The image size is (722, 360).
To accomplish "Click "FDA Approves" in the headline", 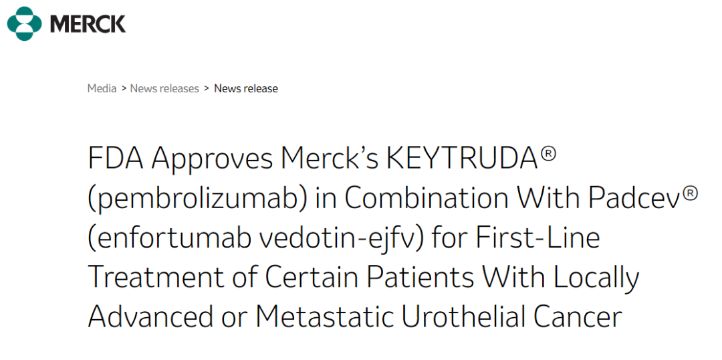I will pos(180,159).
